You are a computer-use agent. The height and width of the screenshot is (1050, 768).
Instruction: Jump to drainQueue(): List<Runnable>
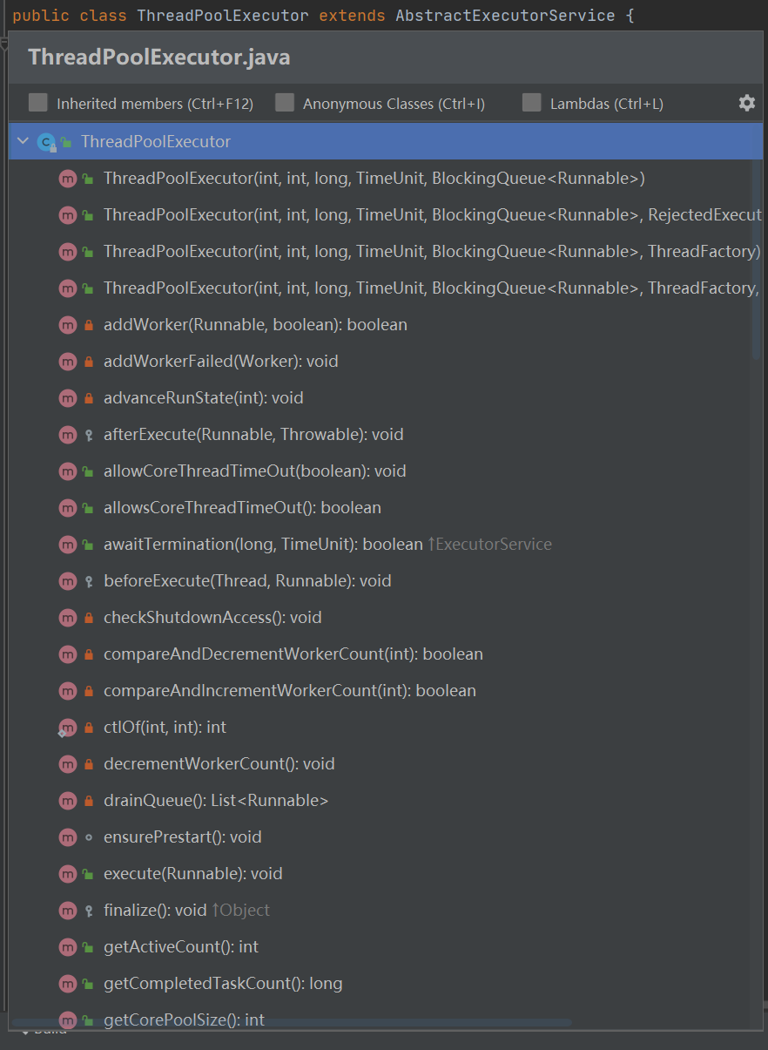[216, 800]
